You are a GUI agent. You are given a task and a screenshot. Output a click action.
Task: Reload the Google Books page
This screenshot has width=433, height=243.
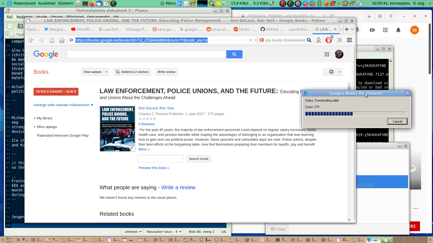[x=52, y=40]
